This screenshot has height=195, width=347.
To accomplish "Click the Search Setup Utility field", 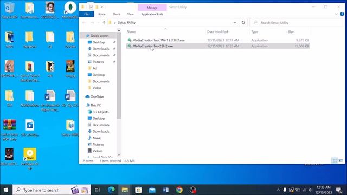I will coord(297,23).
